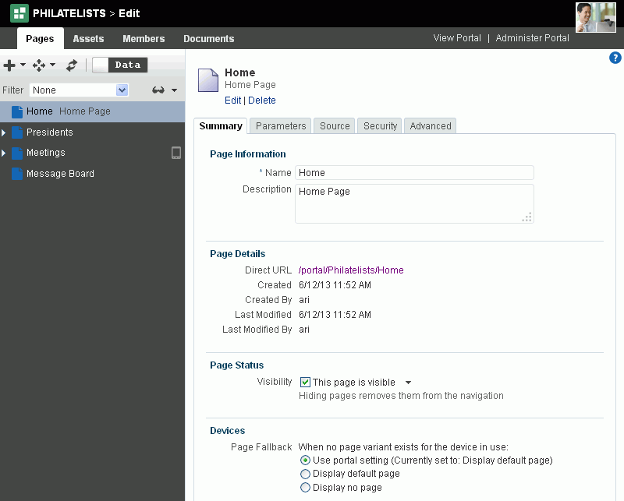Open the view options dropdown arrow
This screenshot has width=624, height=501.
tap(174, 90)
